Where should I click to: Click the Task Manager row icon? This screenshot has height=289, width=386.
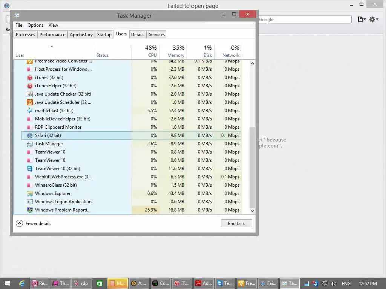coord(29,144)
